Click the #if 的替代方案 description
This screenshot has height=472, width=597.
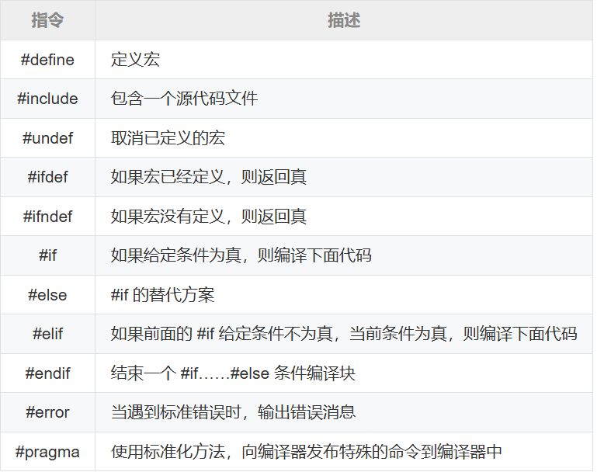[x=162, y=295]
